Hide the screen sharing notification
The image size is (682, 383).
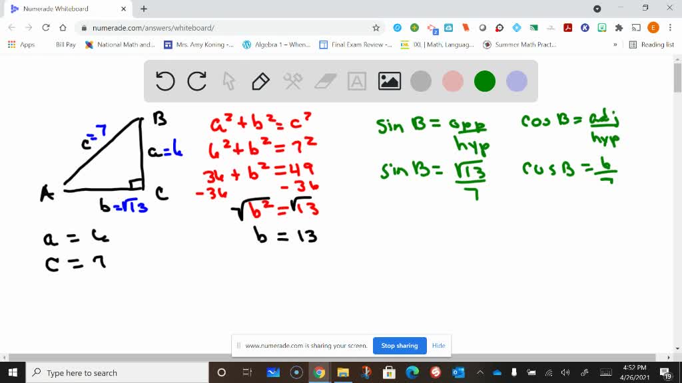(438, 346)
